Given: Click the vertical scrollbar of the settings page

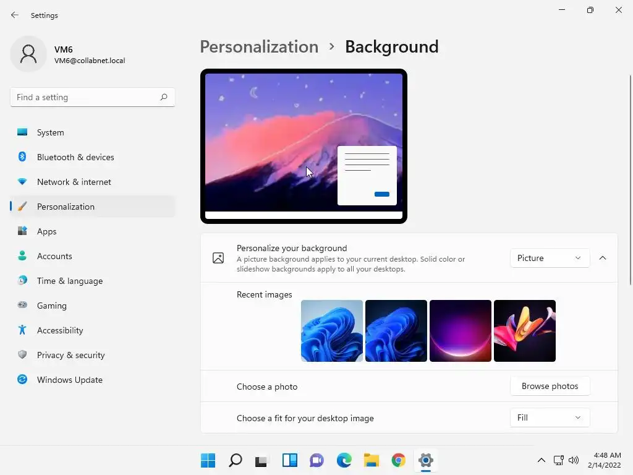Looking at the screenshot, I should tap(630, 180).
